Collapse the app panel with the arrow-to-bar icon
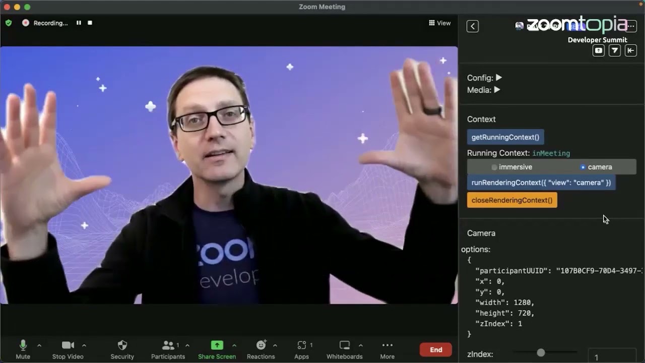 [631, 50]
